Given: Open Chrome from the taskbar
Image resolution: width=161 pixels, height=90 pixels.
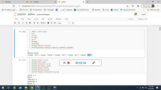Looking at the screenshot, I should click(x=32, y=88).
